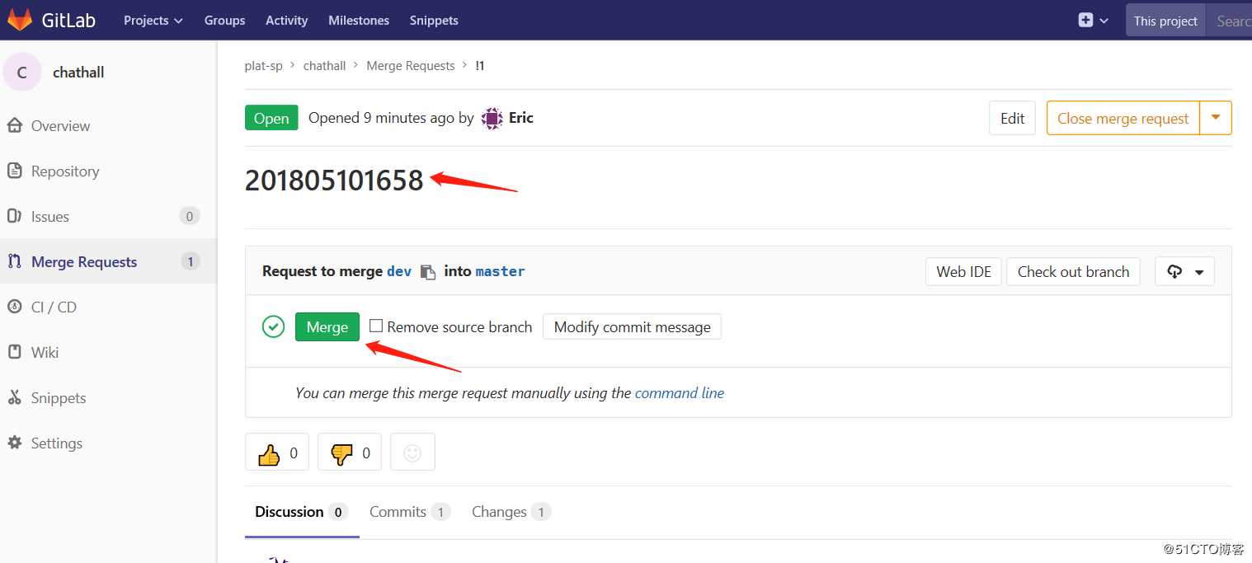The height and width of the screenshot is (563, 1252).
Task: Open the dev branch link
Action: (399, 271)
